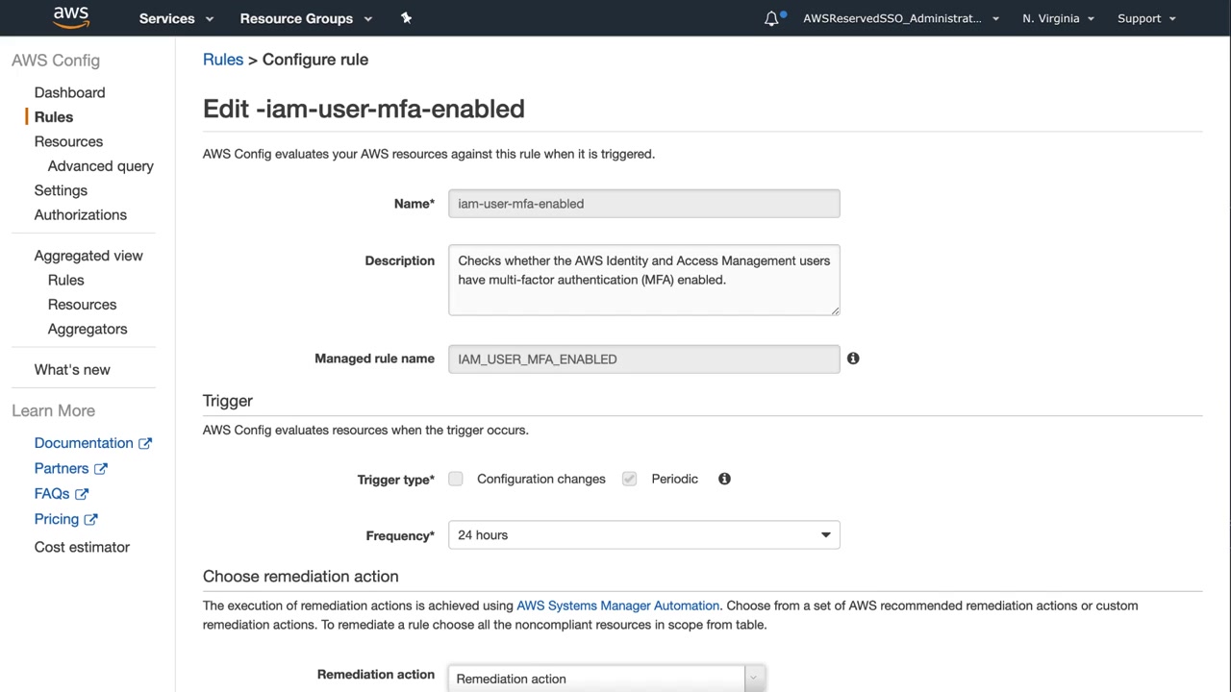Go to Dashboard in the sidebar
1231x692 pixels.
(69, 92)
